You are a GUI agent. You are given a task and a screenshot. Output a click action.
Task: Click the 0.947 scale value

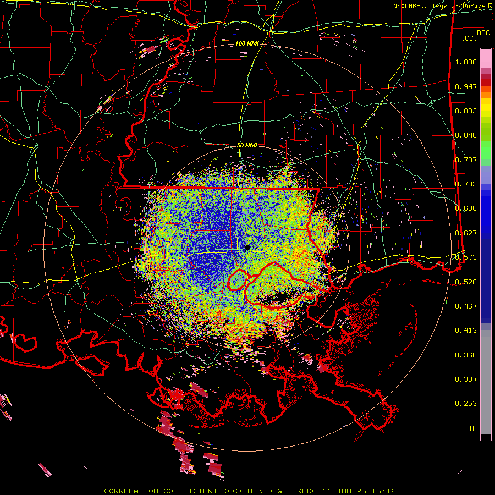(466, 86)
